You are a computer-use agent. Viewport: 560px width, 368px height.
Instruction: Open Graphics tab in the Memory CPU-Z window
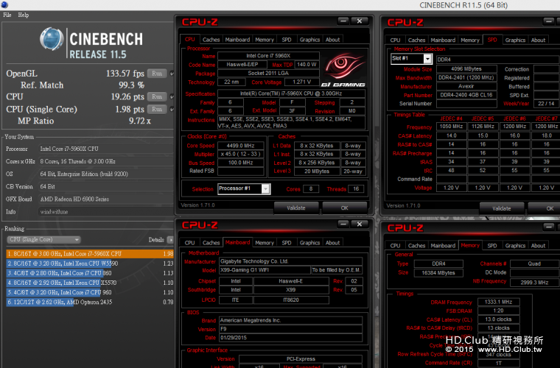pos(515,246)
